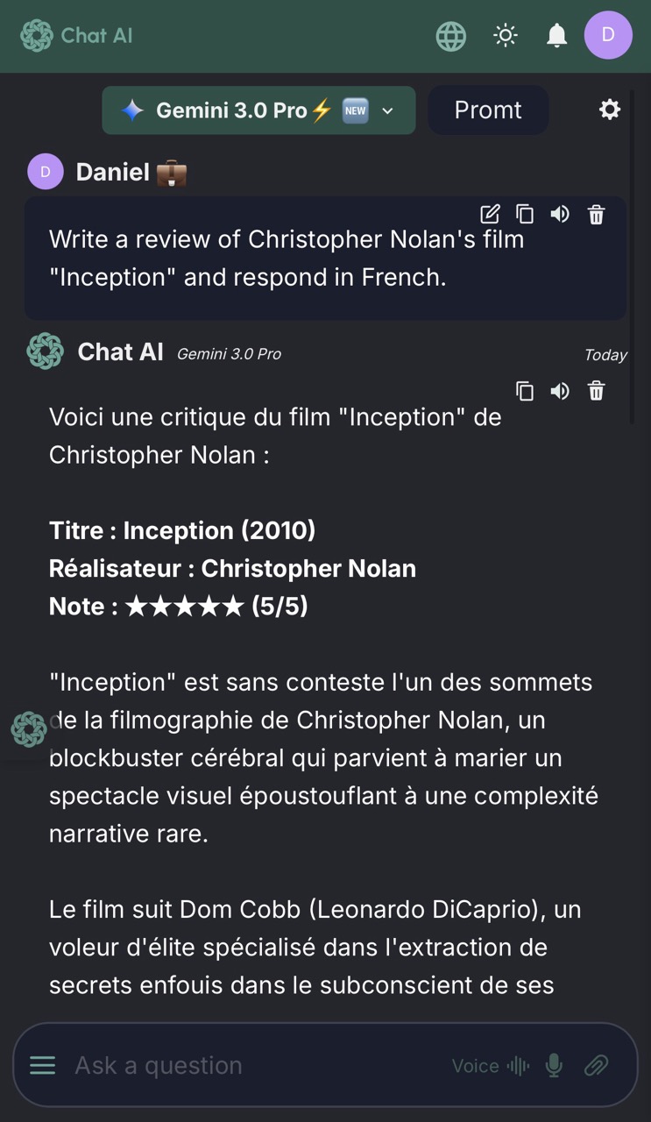This screenshot has width=651, height=1122.
Task: Copy the Chat AI response
Action: click(525, 391)
